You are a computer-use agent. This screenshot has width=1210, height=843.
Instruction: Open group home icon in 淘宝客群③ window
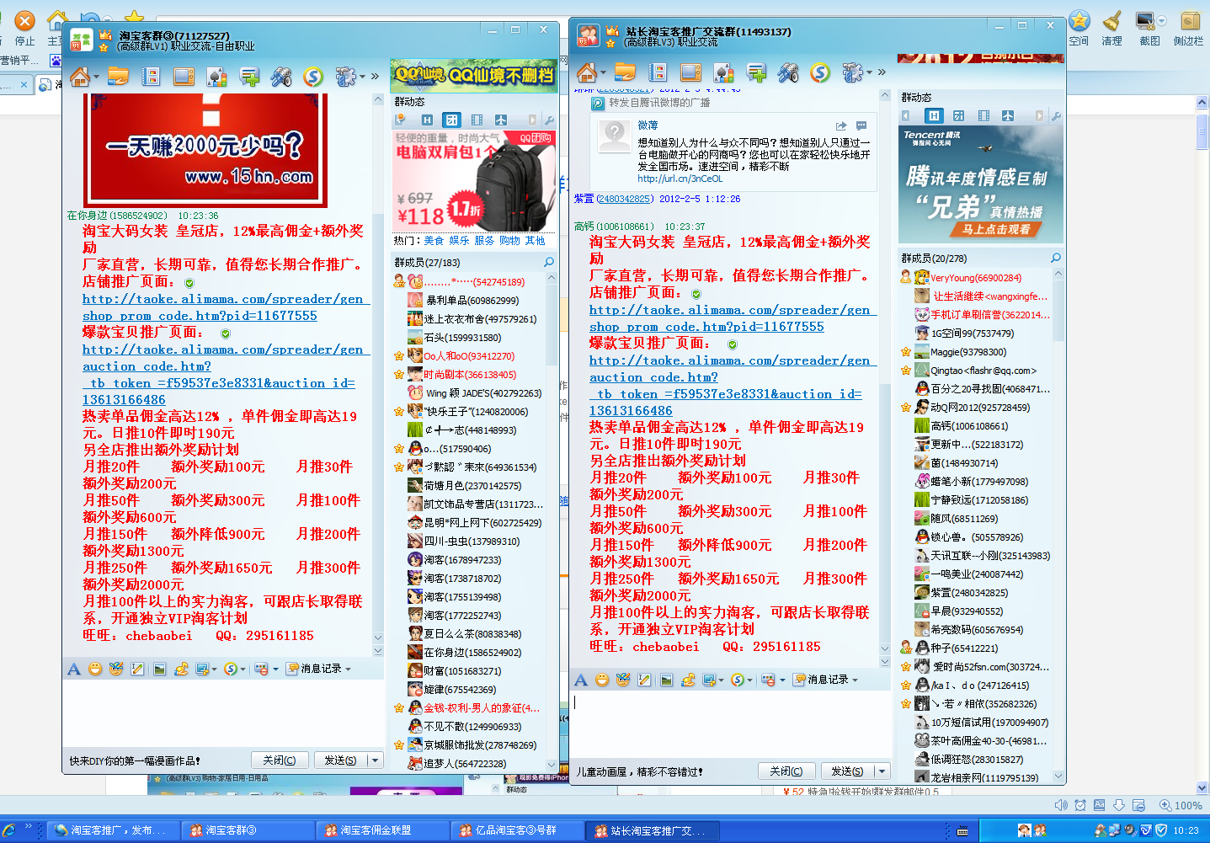(80, 77)
